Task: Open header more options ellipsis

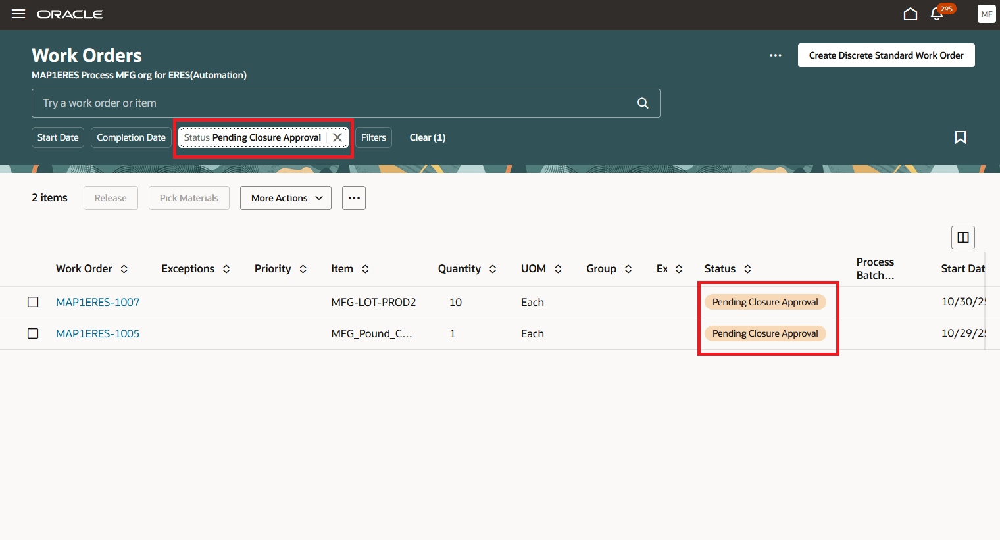Action: 776,55
